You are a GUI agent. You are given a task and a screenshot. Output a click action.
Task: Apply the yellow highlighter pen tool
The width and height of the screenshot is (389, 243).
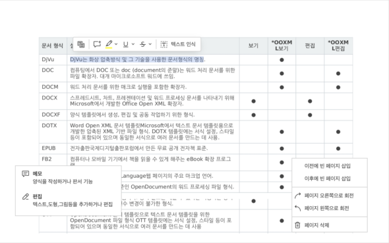(x=109, y=43)
